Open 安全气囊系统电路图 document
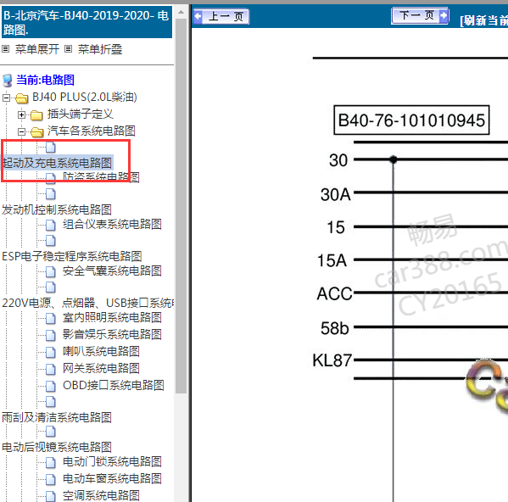The image size is (508, 502). (112, 271)
